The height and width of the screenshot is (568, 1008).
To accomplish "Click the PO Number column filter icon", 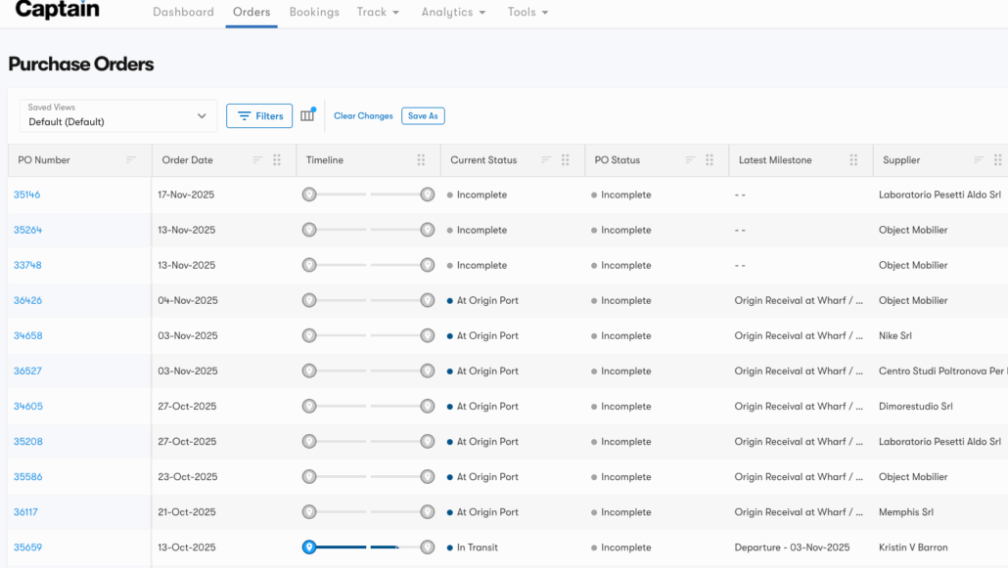I will pos(131,160).
